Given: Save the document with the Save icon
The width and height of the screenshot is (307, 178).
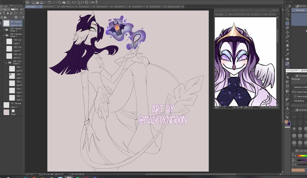Looking at the screenshot, I should coord(41,2).
